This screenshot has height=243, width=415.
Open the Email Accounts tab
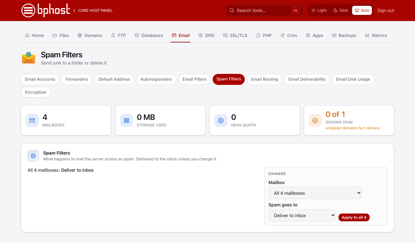pyautogui.click(x=40, y=79)
